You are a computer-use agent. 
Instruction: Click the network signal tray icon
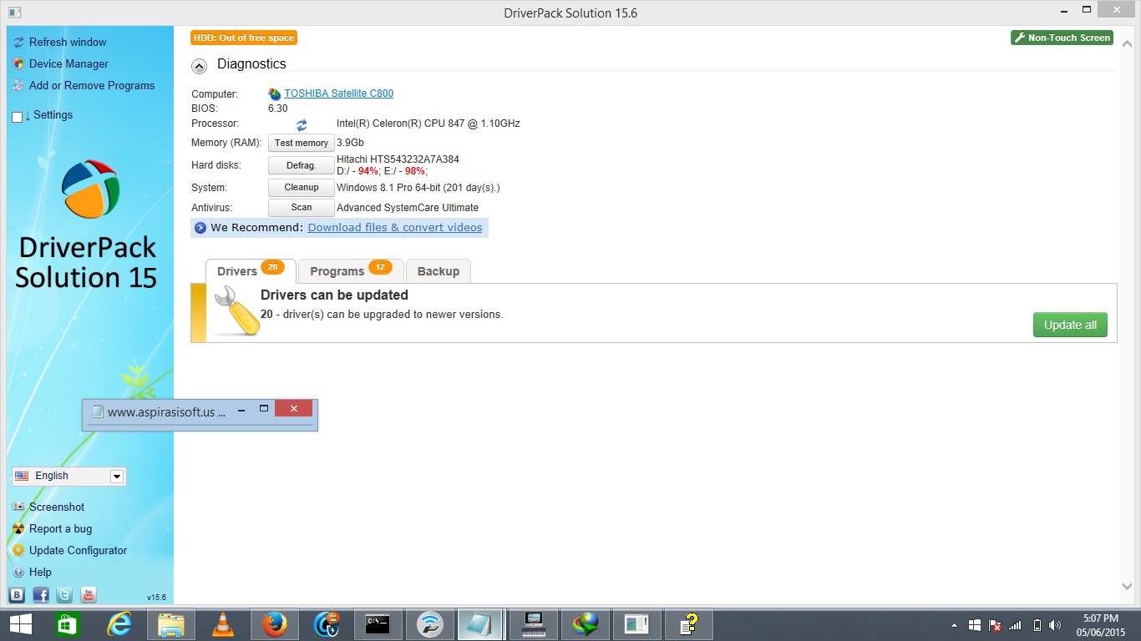click(1015, 625)
